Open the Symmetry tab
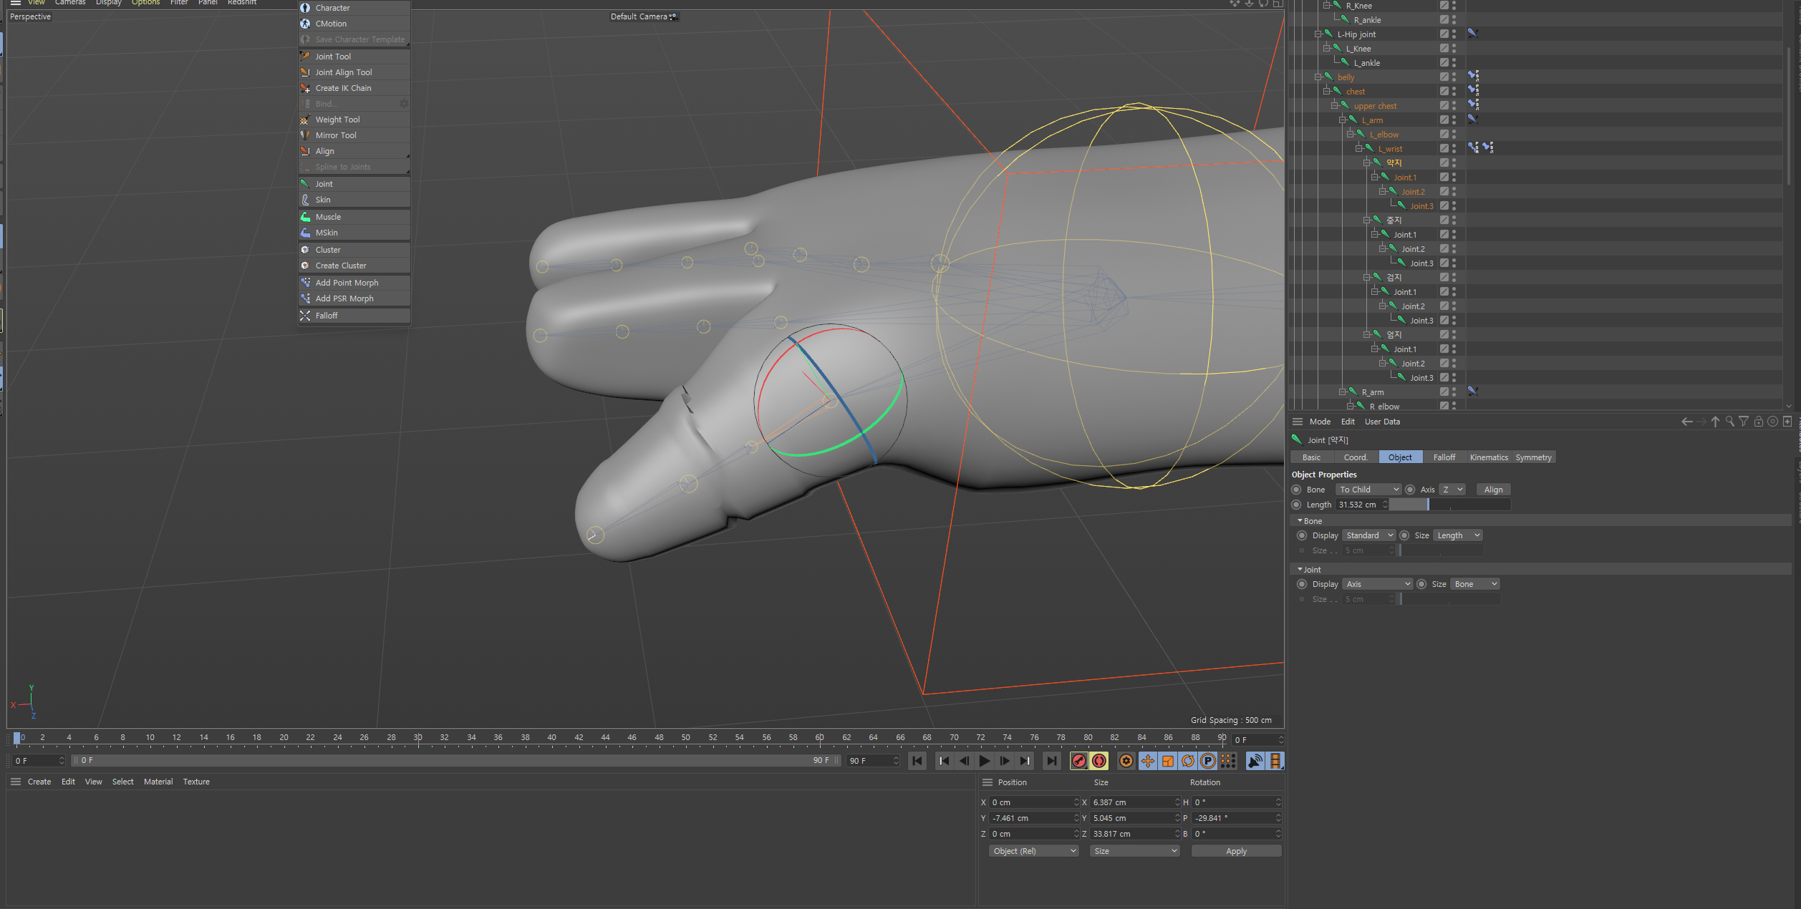Image resolution: width=1801 pixels, height=909 pixels. 1534,457
